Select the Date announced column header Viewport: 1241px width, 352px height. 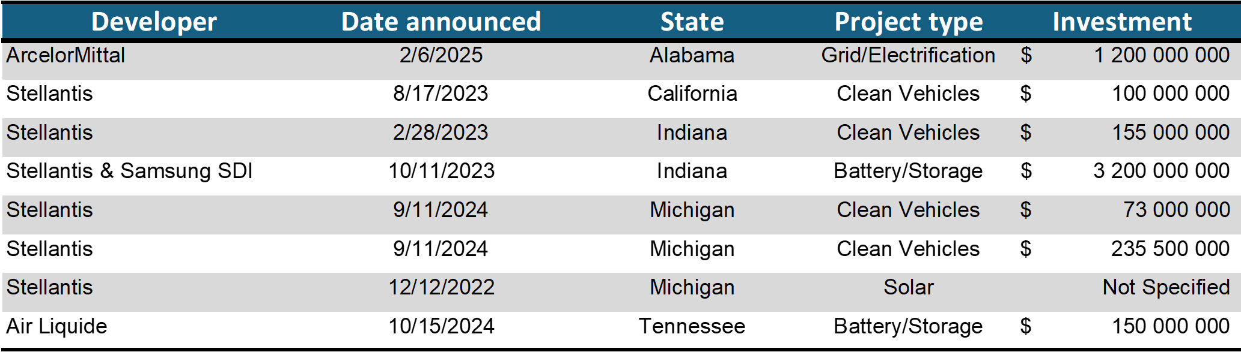tap(441, 22)
